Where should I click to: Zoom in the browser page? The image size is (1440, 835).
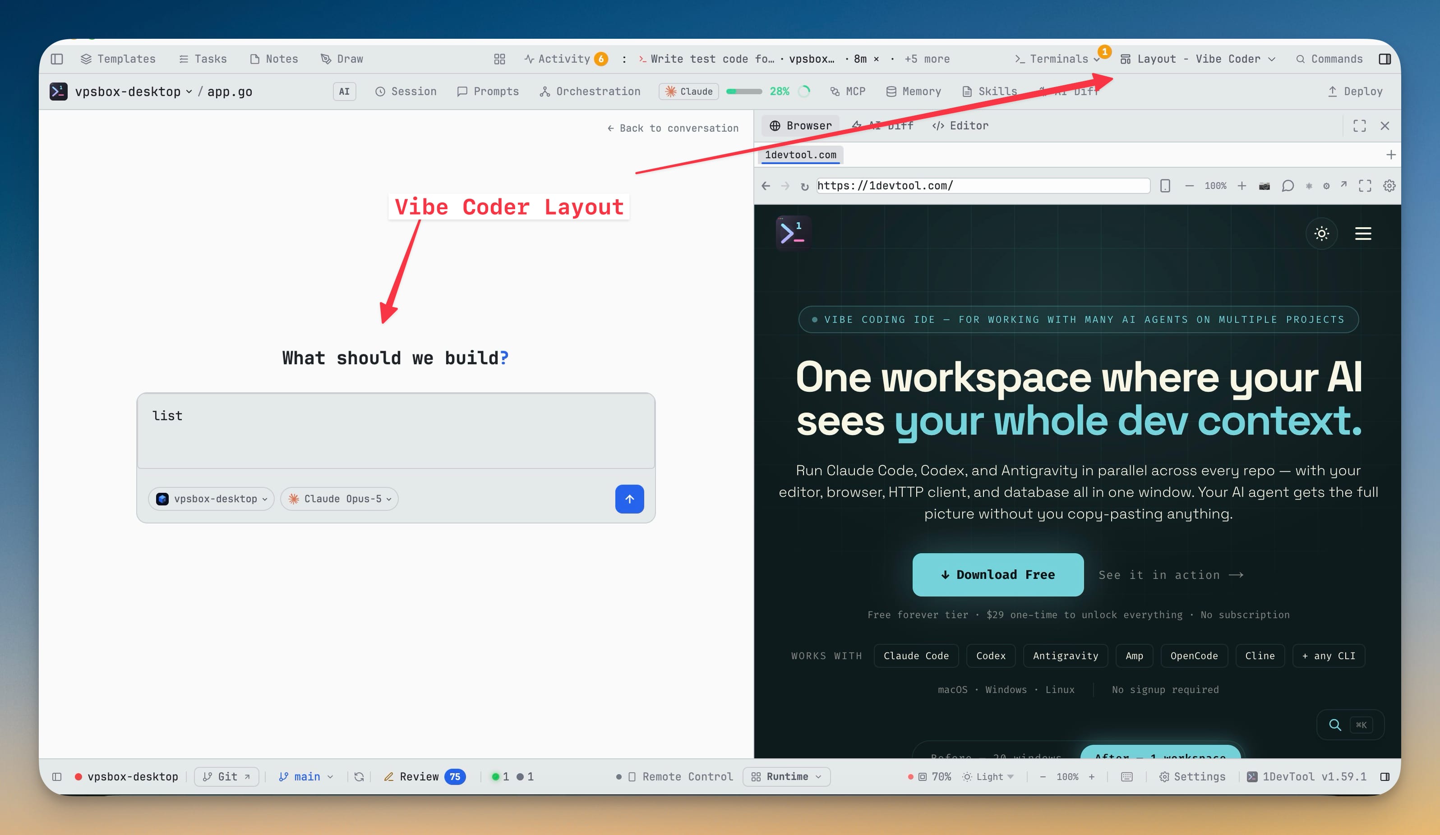pyautogui.click(x=1242, y=186)
